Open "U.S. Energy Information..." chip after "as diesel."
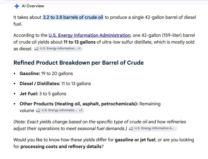 pos(58,49)
